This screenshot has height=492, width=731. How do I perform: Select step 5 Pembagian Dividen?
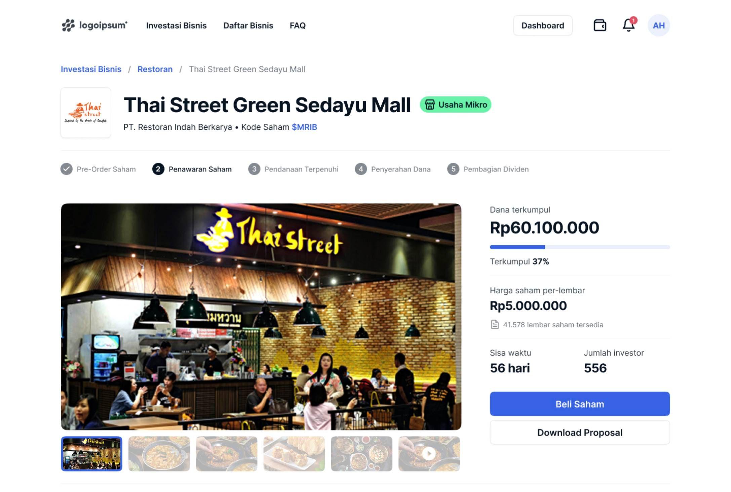[488, 169]
